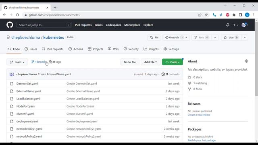The width and height of the screenshot is (258, 145).
Task: Expand the Fork dropdown arrow
Action: click(215, 37)
